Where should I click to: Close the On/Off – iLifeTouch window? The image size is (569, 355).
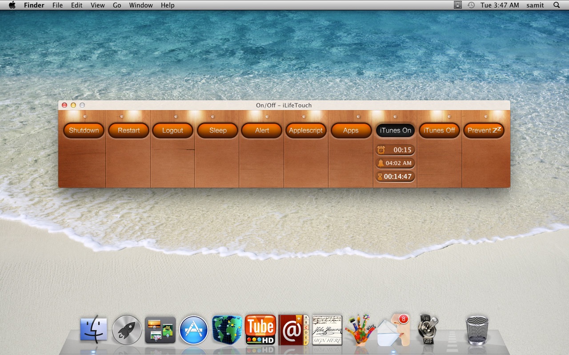(64, 105)
